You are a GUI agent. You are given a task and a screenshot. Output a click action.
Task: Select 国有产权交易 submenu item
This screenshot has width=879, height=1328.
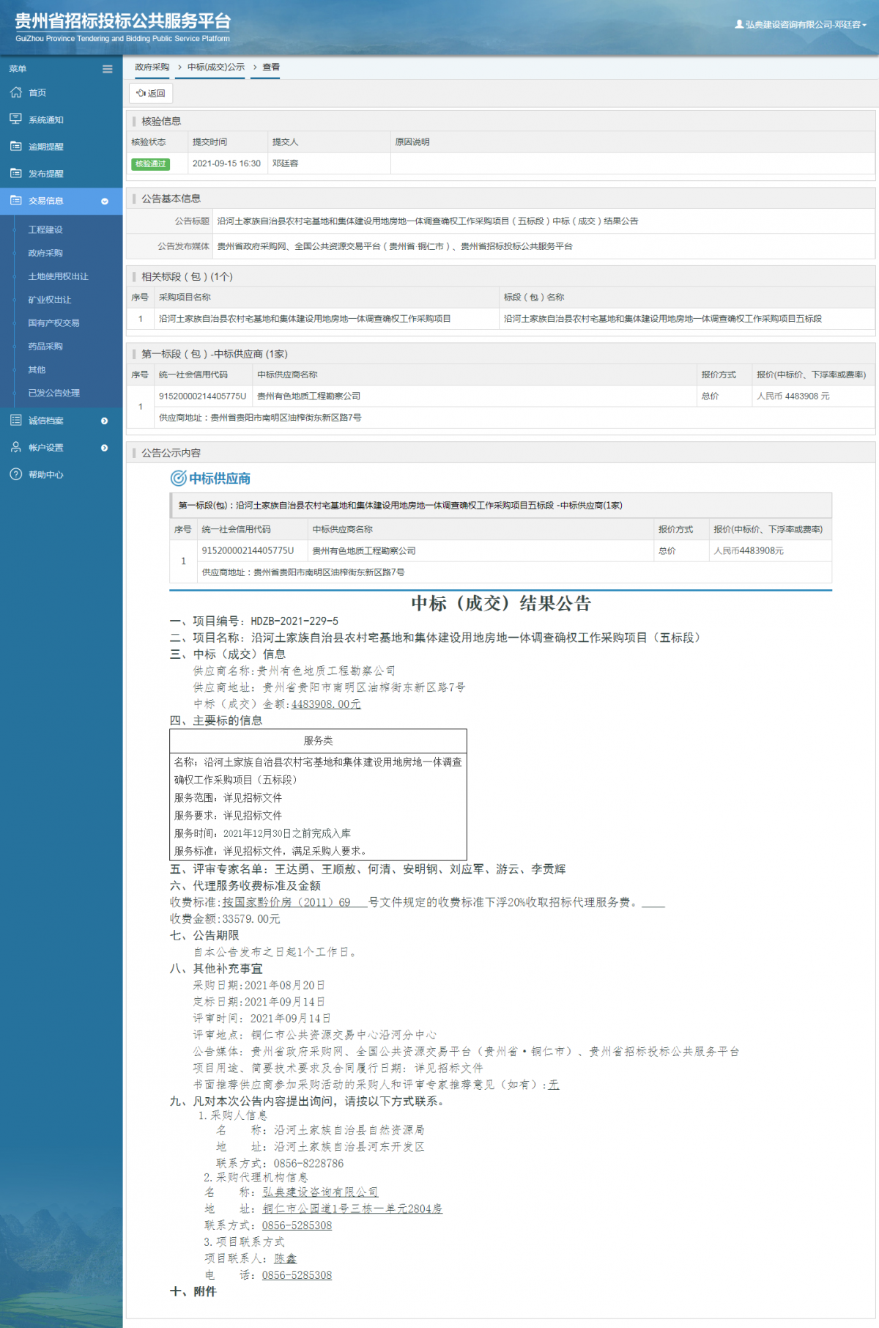point(53,322)
